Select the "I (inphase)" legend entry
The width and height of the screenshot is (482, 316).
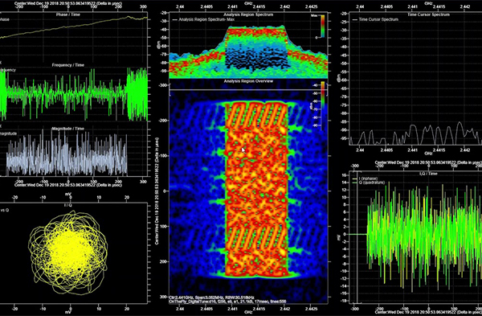[366, 179]
